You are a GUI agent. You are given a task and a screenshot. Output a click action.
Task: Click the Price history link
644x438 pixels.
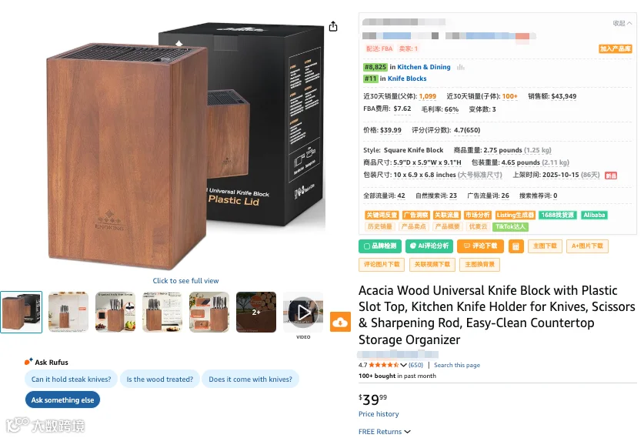pyautogui.click(x=379, y=414)
